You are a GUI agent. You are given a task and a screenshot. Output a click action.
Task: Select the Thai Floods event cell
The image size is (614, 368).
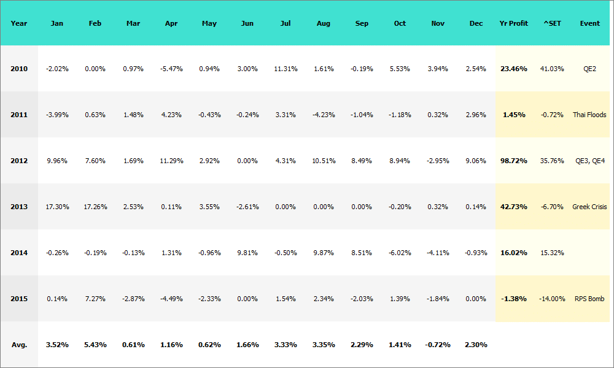tap(589, 115)
